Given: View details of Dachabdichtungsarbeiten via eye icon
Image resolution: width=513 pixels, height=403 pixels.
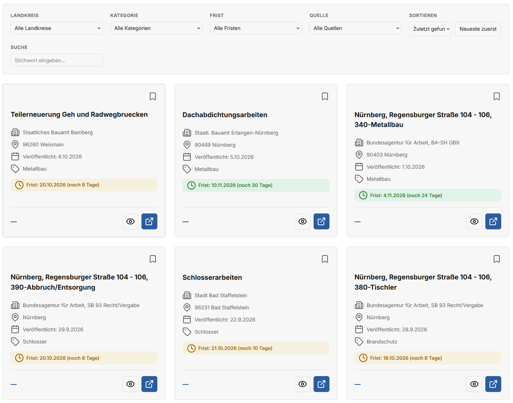Looking at the screenshot, I should pyautogui.click(x=303, y=221).
